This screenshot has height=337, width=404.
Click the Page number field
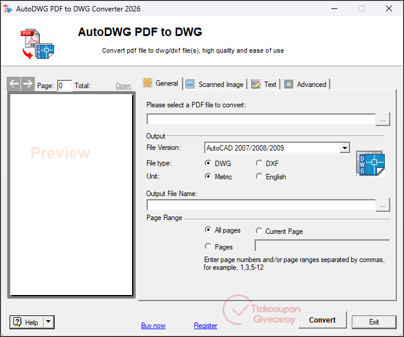[64, 86]
